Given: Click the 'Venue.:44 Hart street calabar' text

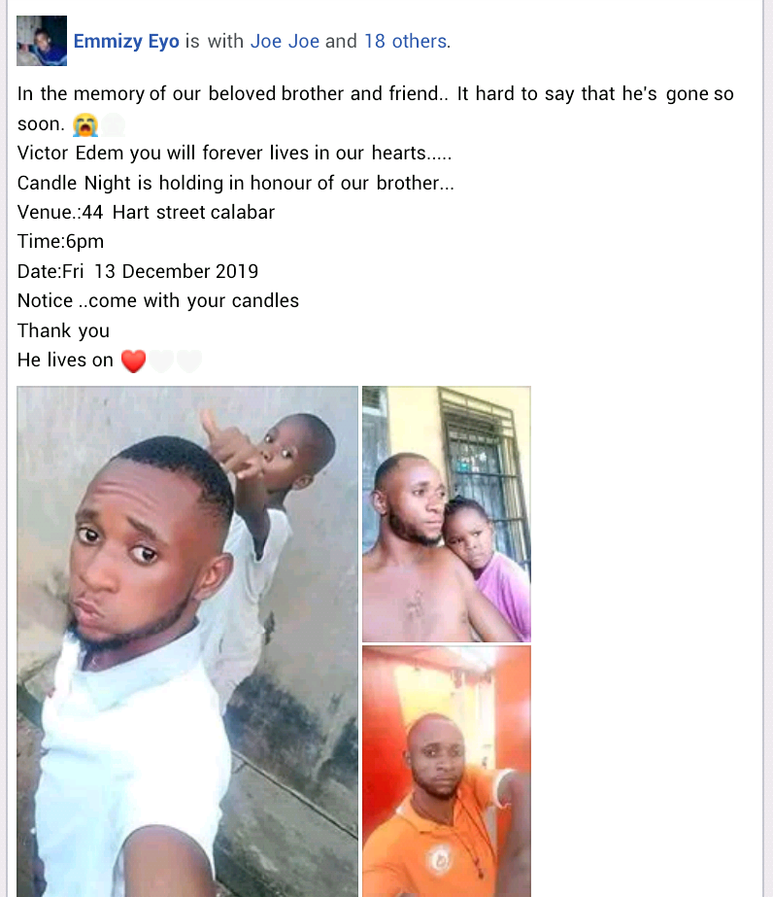Looking at the screenshot, I should [x=146, y=212].
